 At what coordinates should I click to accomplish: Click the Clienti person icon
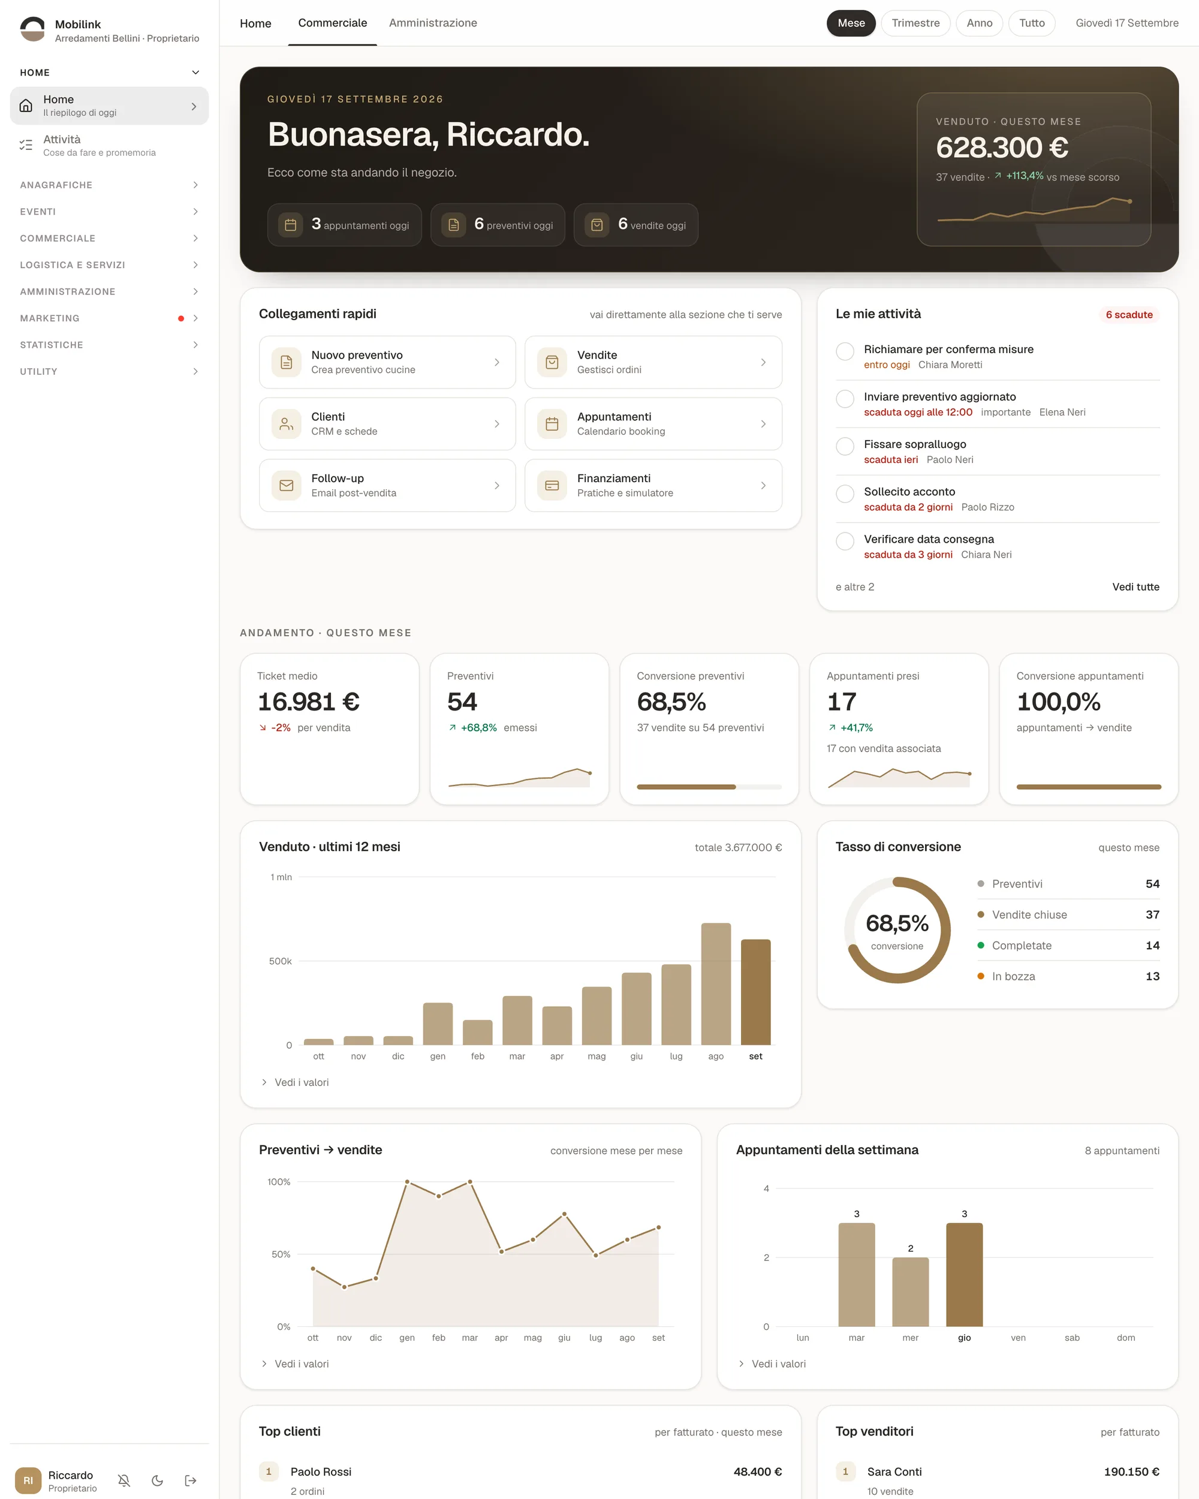[287, 424]
